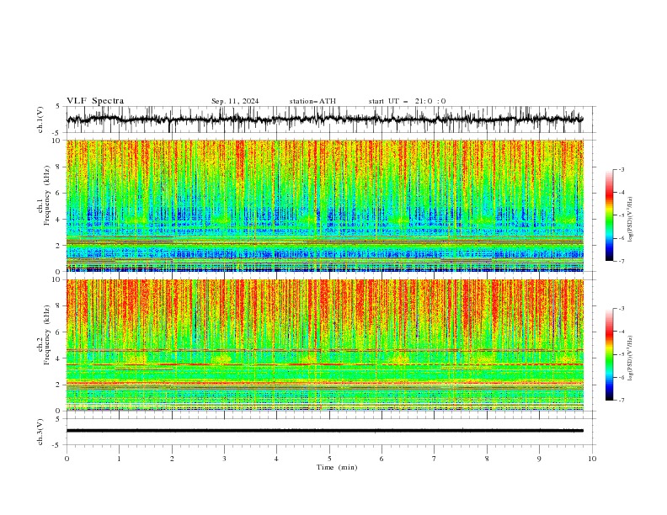Click the "6" tick on time axis
The height and width of the screenshot is (515, 667).
382,459
